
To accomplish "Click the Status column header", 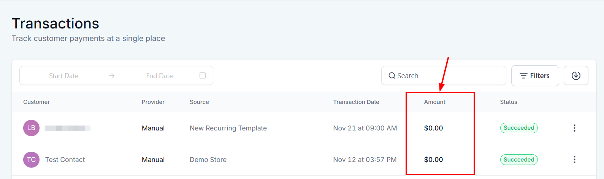I will tap(509, 102).
